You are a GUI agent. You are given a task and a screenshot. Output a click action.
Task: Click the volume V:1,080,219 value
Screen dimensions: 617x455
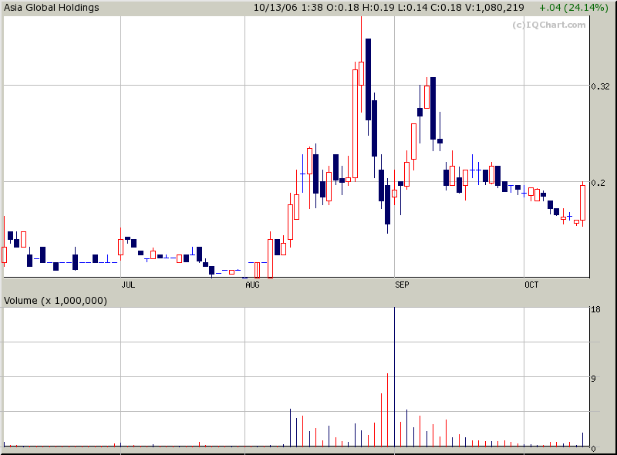click(x=495, y=8)
